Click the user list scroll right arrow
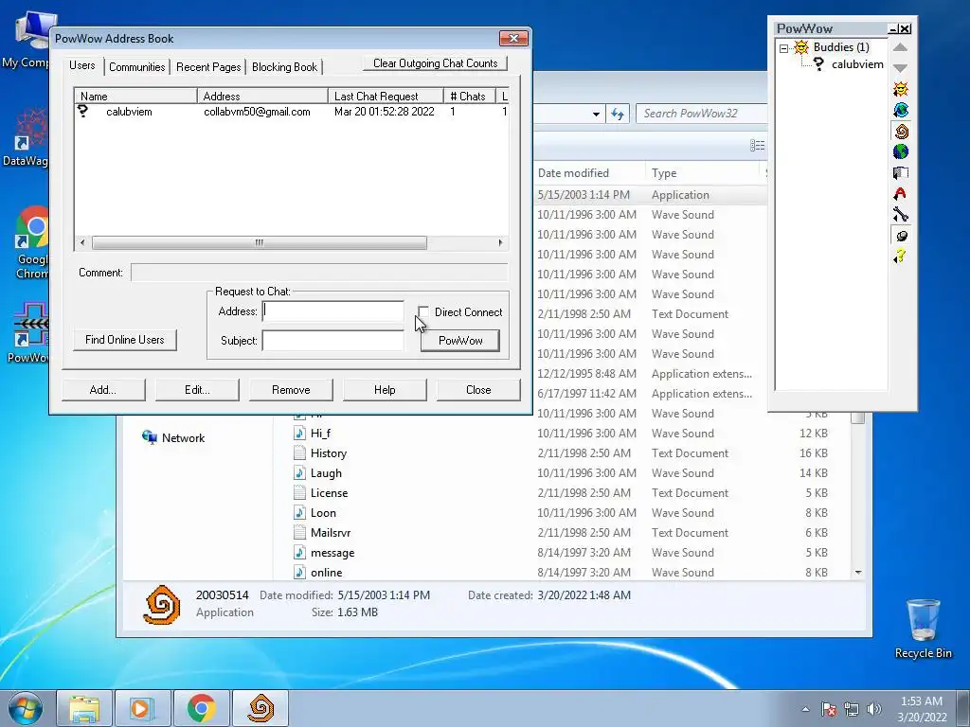 coord(500,242)
